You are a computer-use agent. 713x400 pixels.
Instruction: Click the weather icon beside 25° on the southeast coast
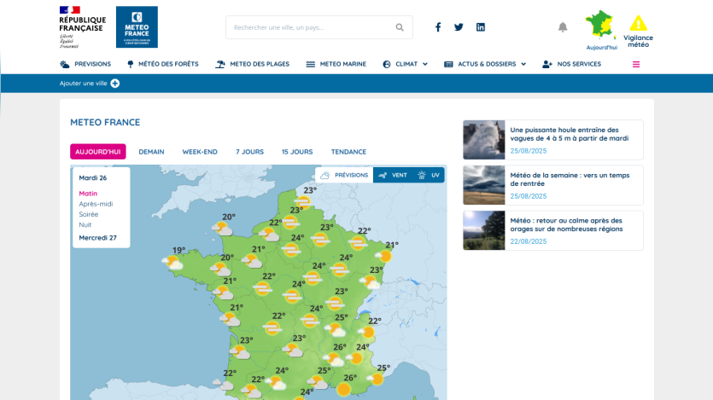coord(377,379)
